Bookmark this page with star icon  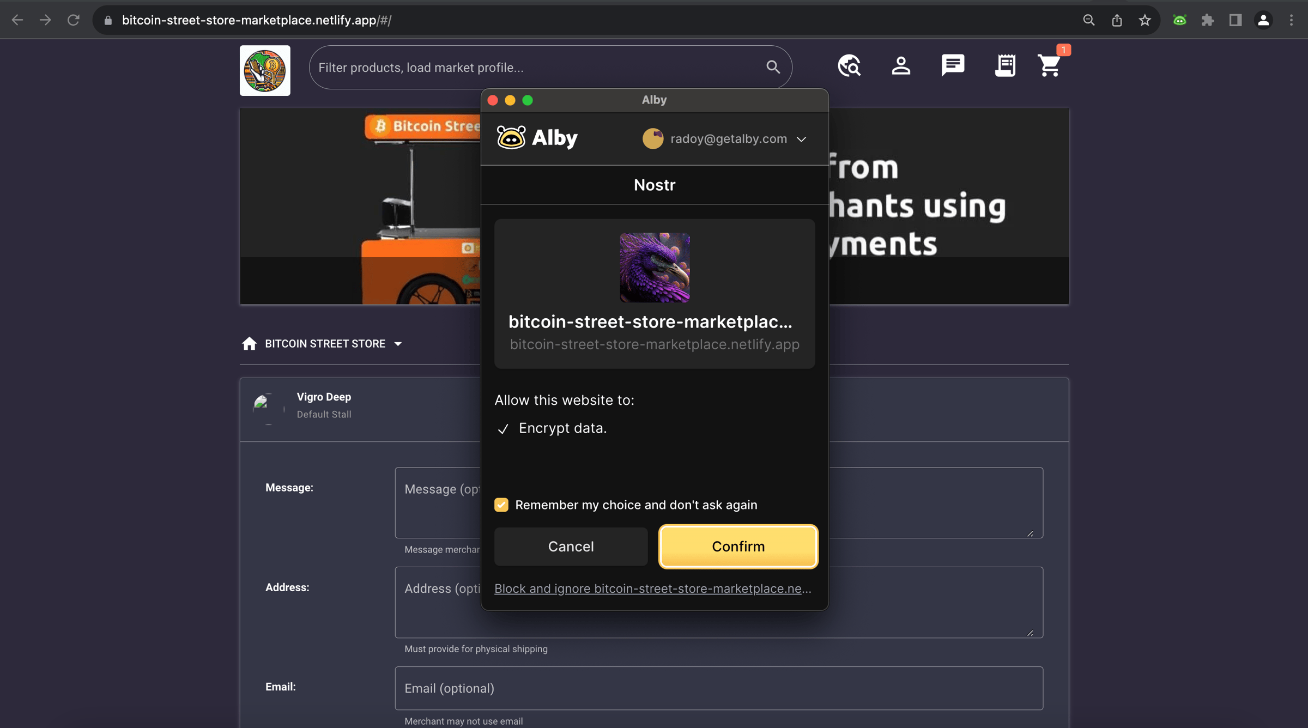(x=1144, y=20)
